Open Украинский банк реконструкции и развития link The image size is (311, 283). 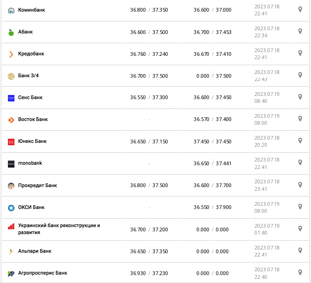pyautogui.click(x=59, y=229)
